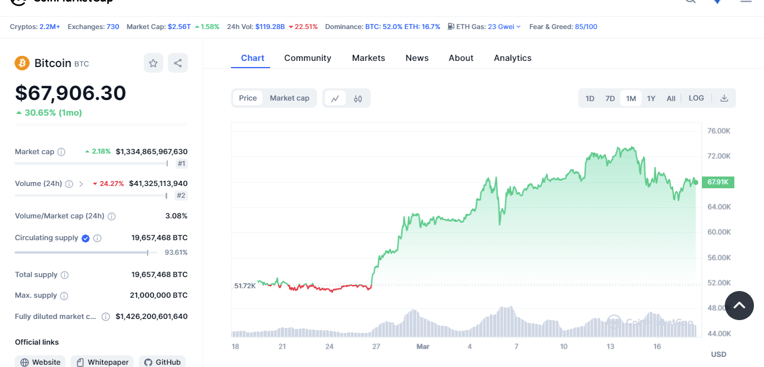Screen dimensions: 764x367
Task: Show info tooltip for Max. supply
Action: (64, 295)
